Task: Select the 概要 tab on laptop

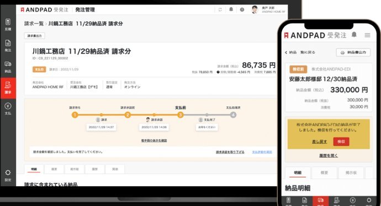Action: pyautogui.click(x=54, y=169)
